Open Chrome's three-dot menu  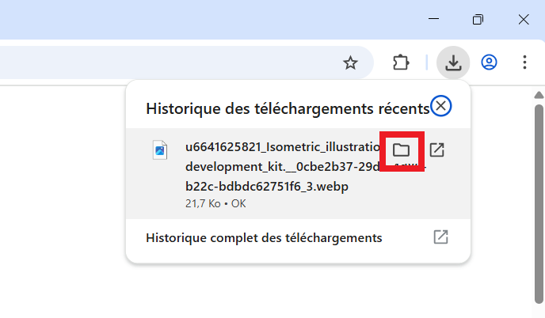coord(524,62)
